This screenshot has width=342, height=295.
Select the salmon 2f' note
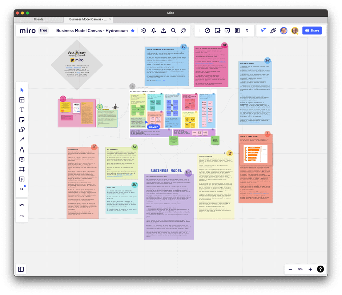point(83,183)
